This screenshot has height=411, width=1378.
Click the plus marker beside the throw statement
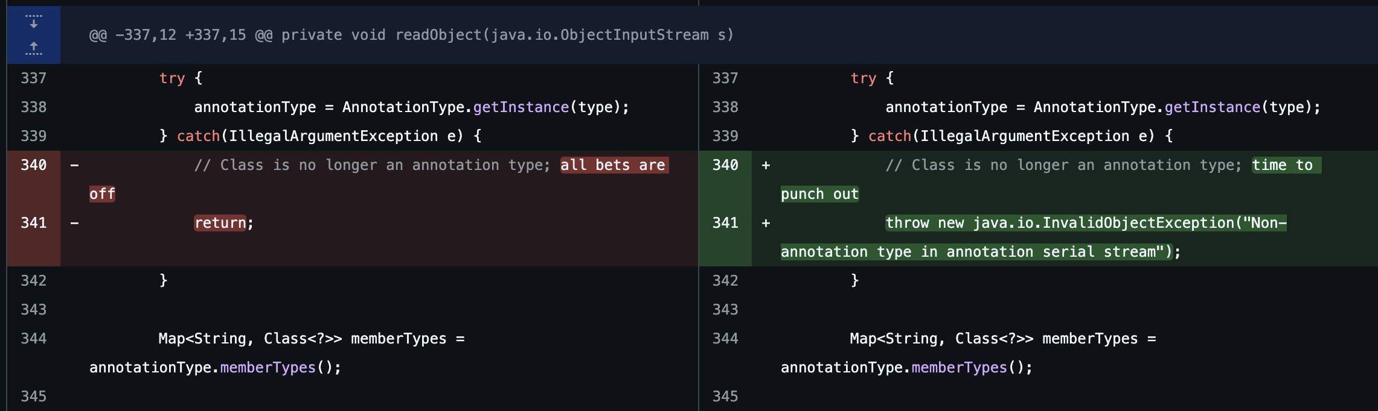766,223
